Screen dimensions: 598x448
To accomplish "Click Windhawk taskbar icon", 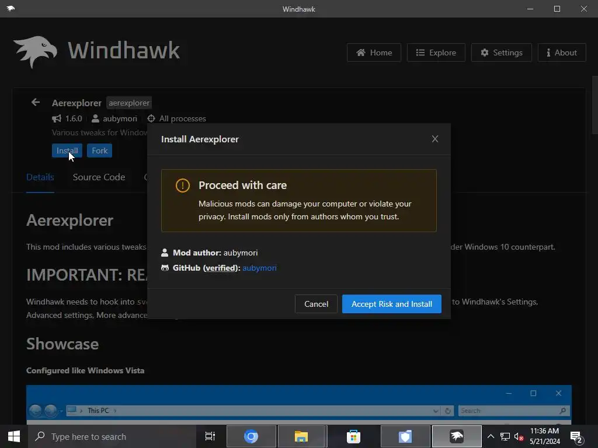I will [x=457, y=436].
